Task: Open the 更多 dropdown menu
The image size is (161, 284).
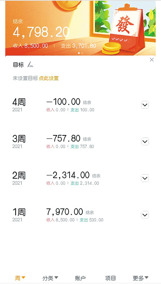Action: 141,278
